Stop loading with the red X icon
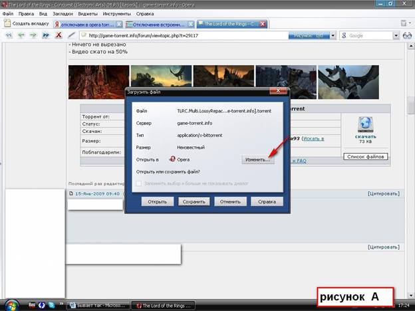This screenshot has width=415, height=311. (x=59, y=35)
